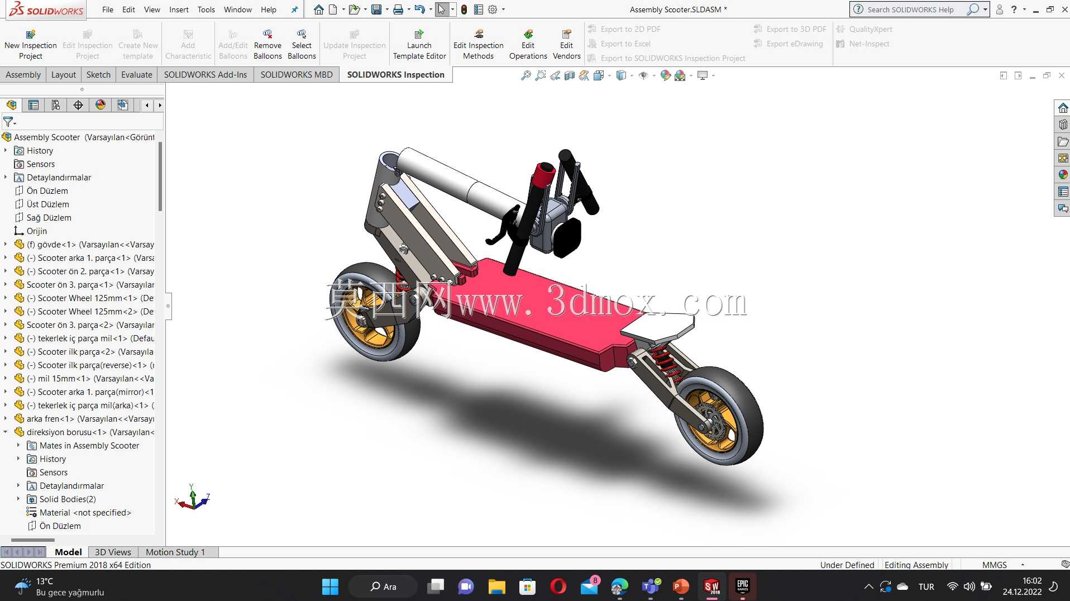
Task: Open the Tools menu
Action: [206, 9]
